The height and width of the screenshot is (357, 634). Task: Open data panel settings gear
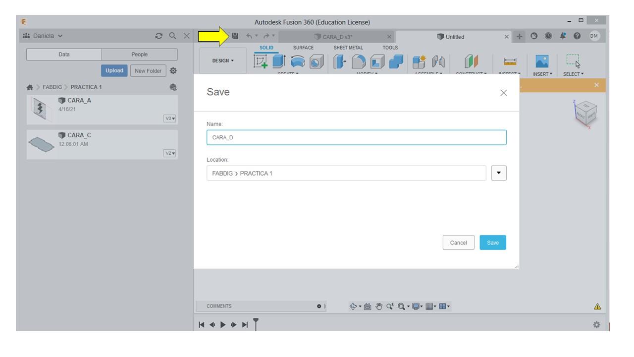tap(173, 70)
